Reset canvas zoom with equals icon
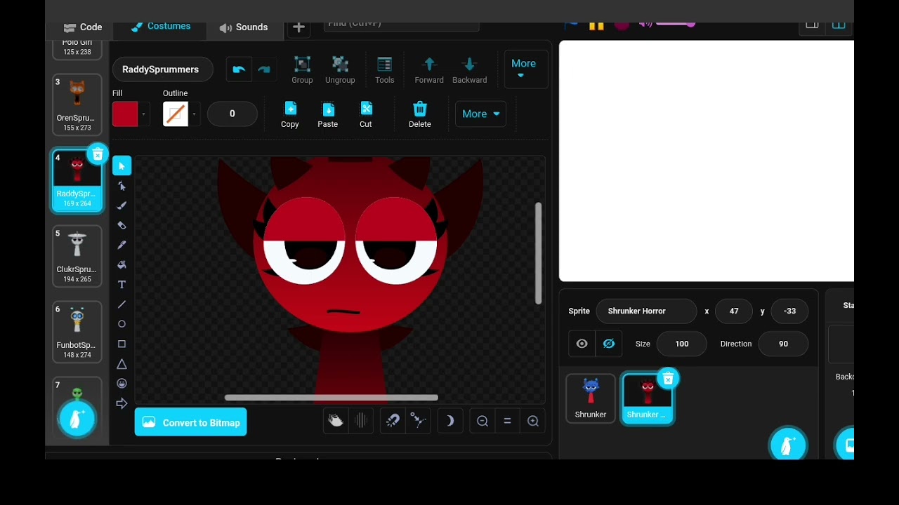Image resolution: width=899 pixels, height=505 pixels. (507, 421)
